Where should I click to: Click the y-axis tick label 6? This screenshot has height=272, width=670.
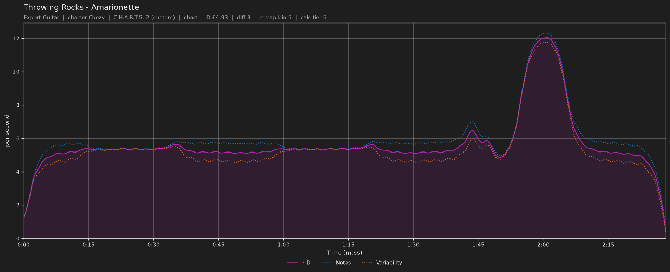pyautogui.click(x=18, y=138)
